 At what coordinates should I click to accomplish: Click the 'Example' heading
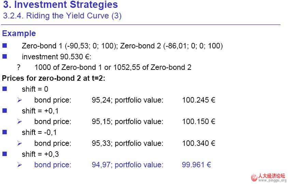(19, 33)
